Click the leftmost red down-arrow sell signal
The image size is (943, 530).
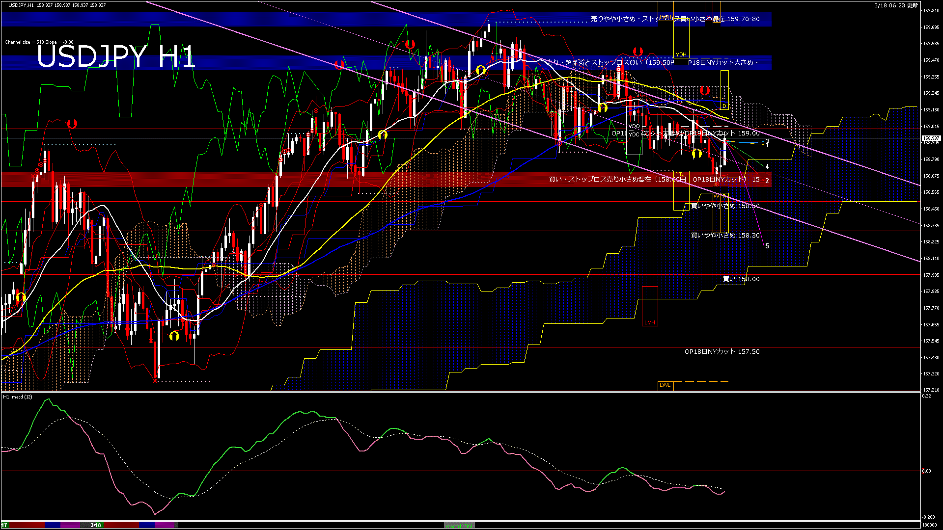(x=72, y=124)
